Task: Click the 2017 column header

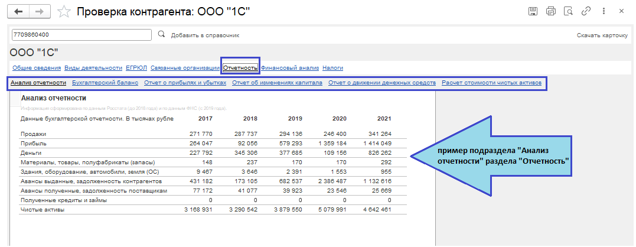Action: coord(205,119)
